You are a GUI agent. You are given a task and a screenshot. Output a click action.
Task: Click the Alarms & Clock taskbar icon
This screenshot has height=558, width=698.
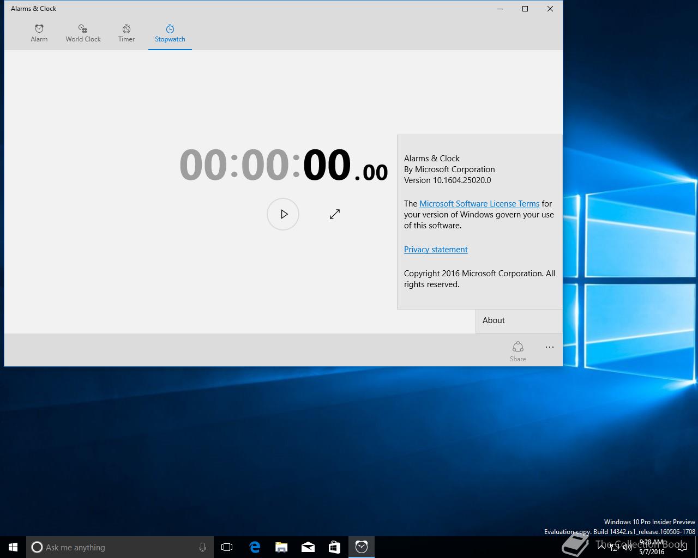[x=361, y=547]
